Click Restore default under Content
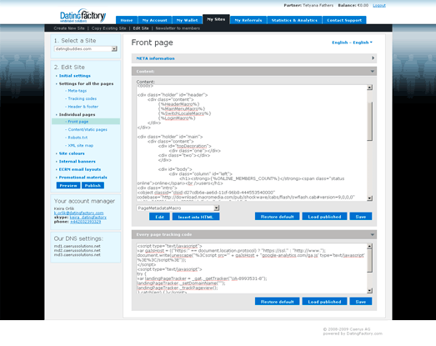Viewport: 436px width, 346px height. [x=278, y=217]
